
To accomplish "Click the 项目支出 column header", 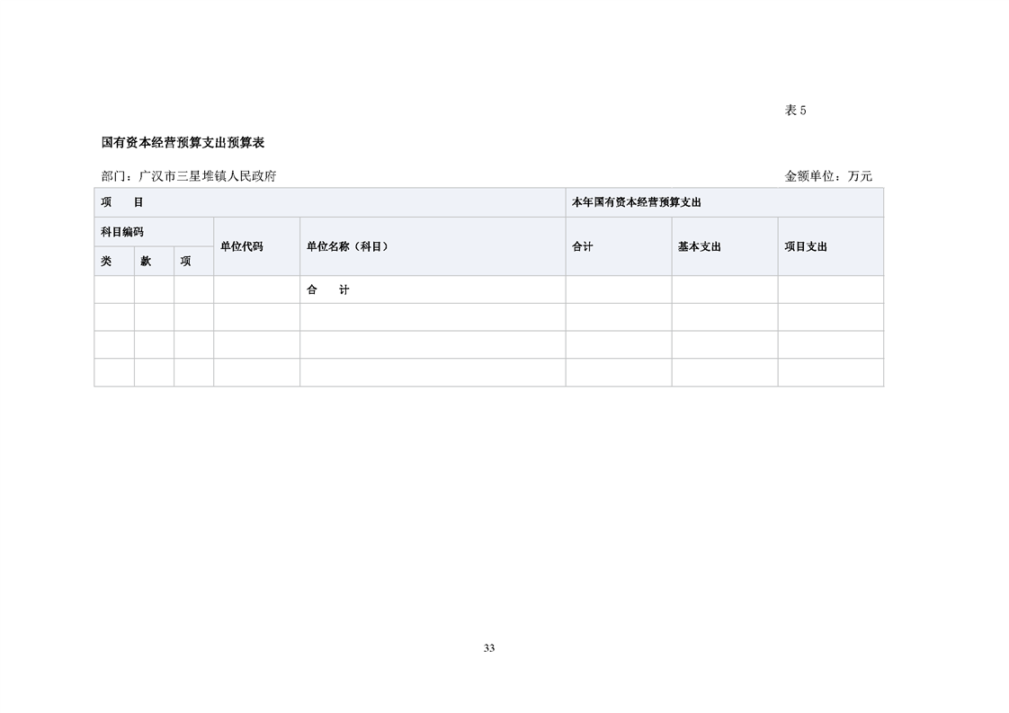I will (x=831, y=246).
